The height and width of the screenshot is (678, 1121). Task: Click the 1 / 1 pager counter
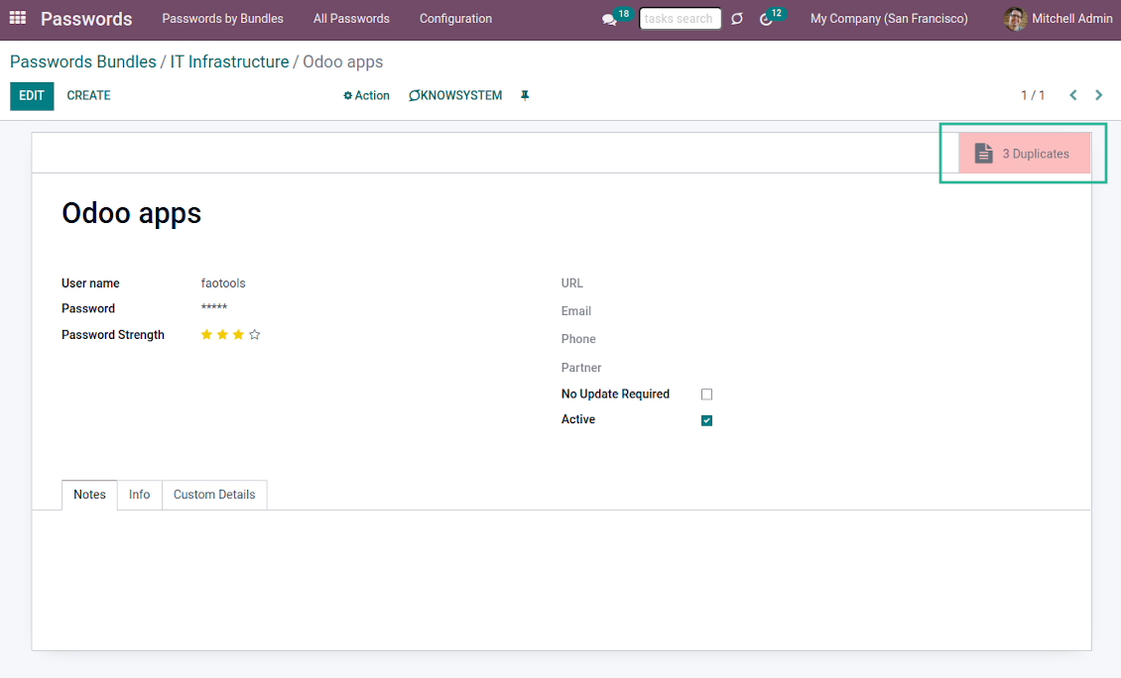(x=1033, y=96)
